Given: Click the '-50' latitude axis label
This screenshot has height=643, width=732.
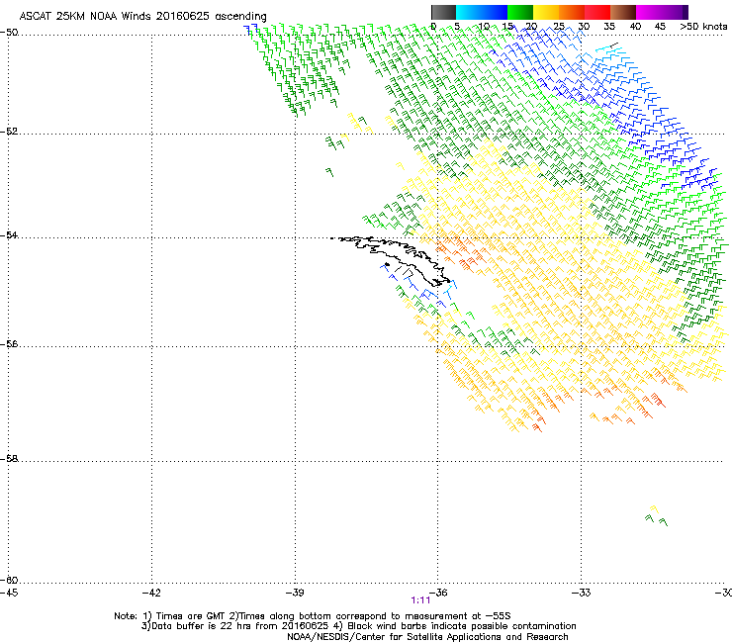Looking at the screenshot, I should tap(9, 33).
